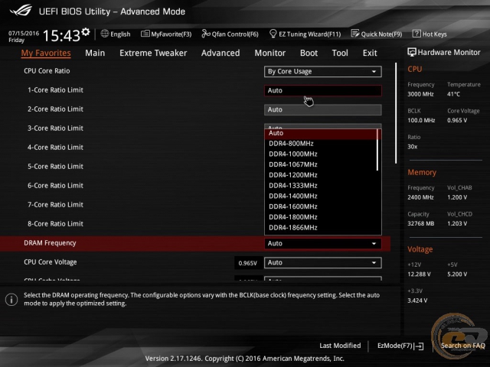Switch to My Favorites tab
The height and width of the screenshot is (367, 490).
[46, 53]
